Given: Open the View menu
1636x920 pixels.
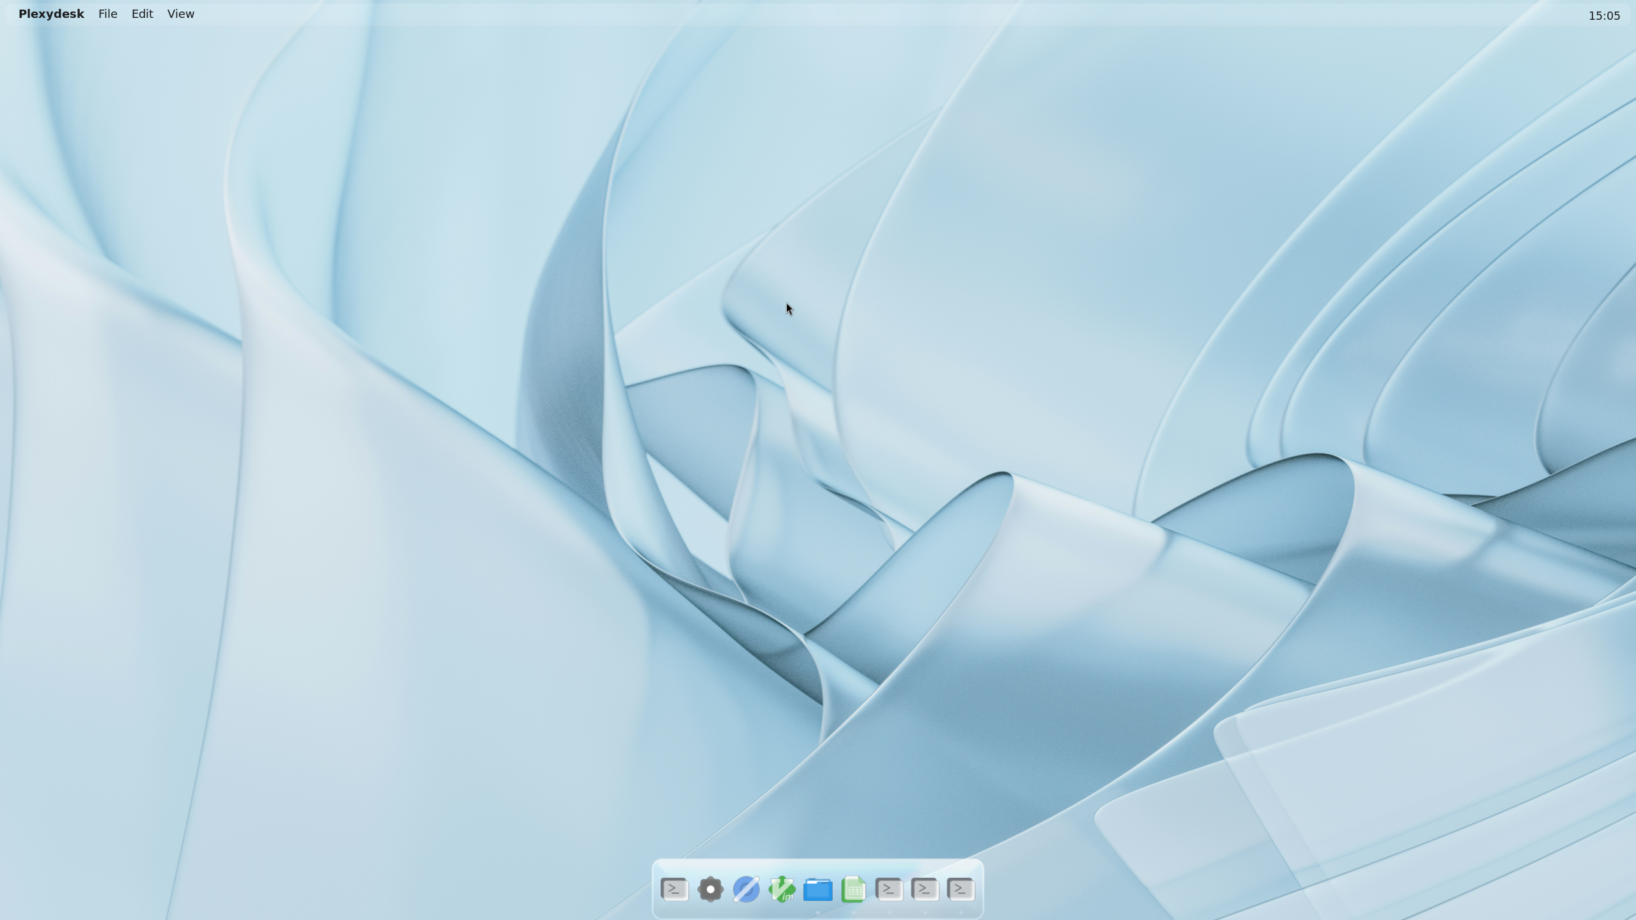Looking at the screenshot, I should [180, 13].
